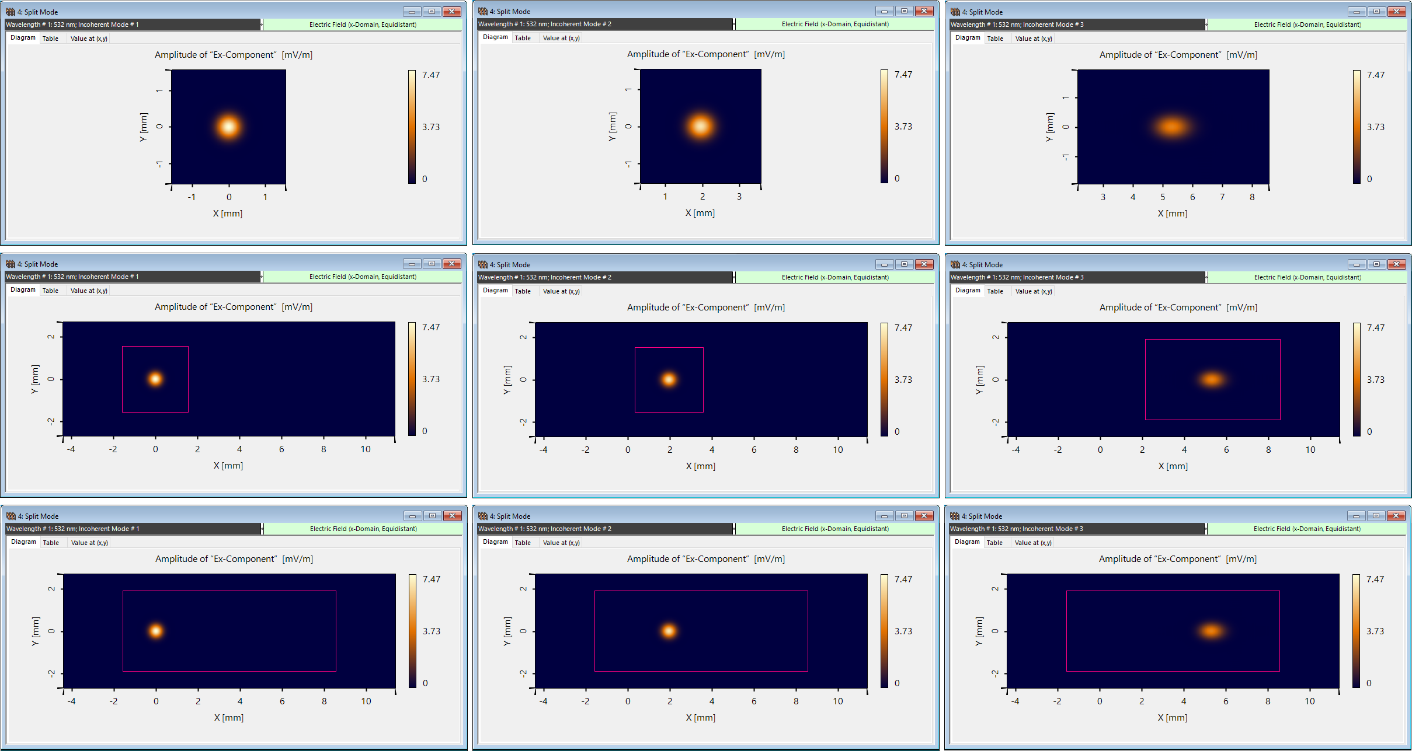Open Table tab in middle-row Mode #2 window
The image size is (1412, 751).
523,291
